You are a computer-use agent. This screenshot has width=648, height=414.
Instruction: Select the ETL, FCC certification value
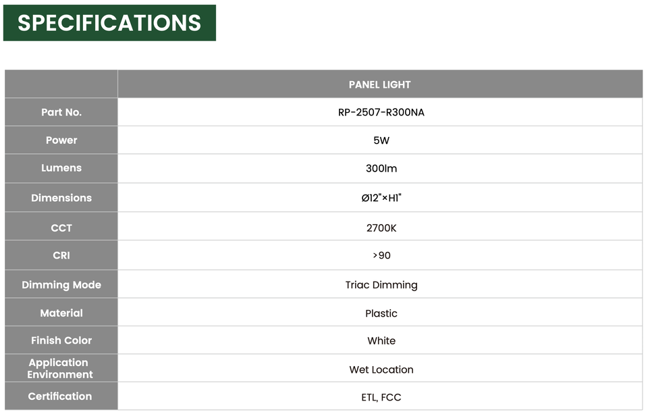pyautogui.click(x=381, y=398)
